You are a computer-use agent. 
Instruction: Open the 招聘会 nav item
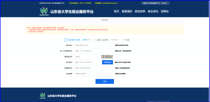(x=165, y=11)
